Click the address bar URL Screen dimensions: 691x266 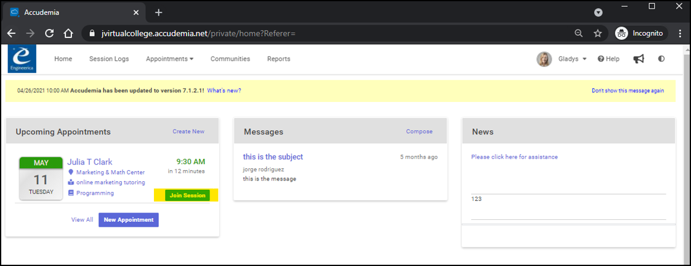tap(198, 33)
